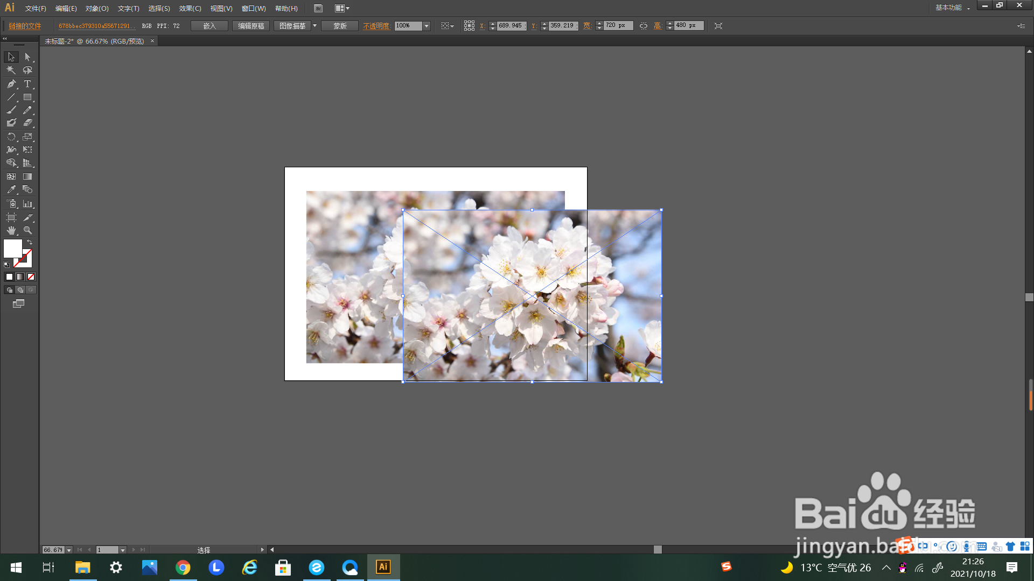Click the 嵌入 embed button

(x=209, y=26)
